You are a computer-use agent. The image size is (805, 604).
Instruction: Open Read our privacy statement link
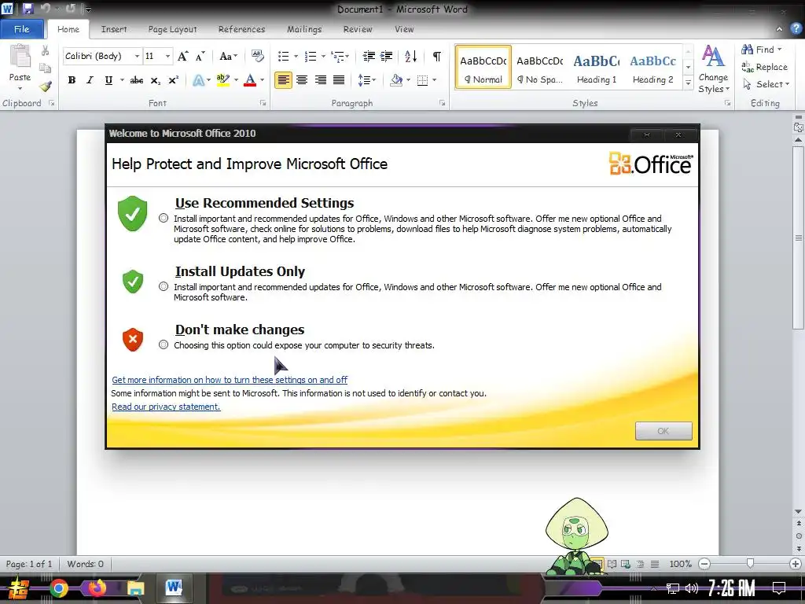point(166,407)
